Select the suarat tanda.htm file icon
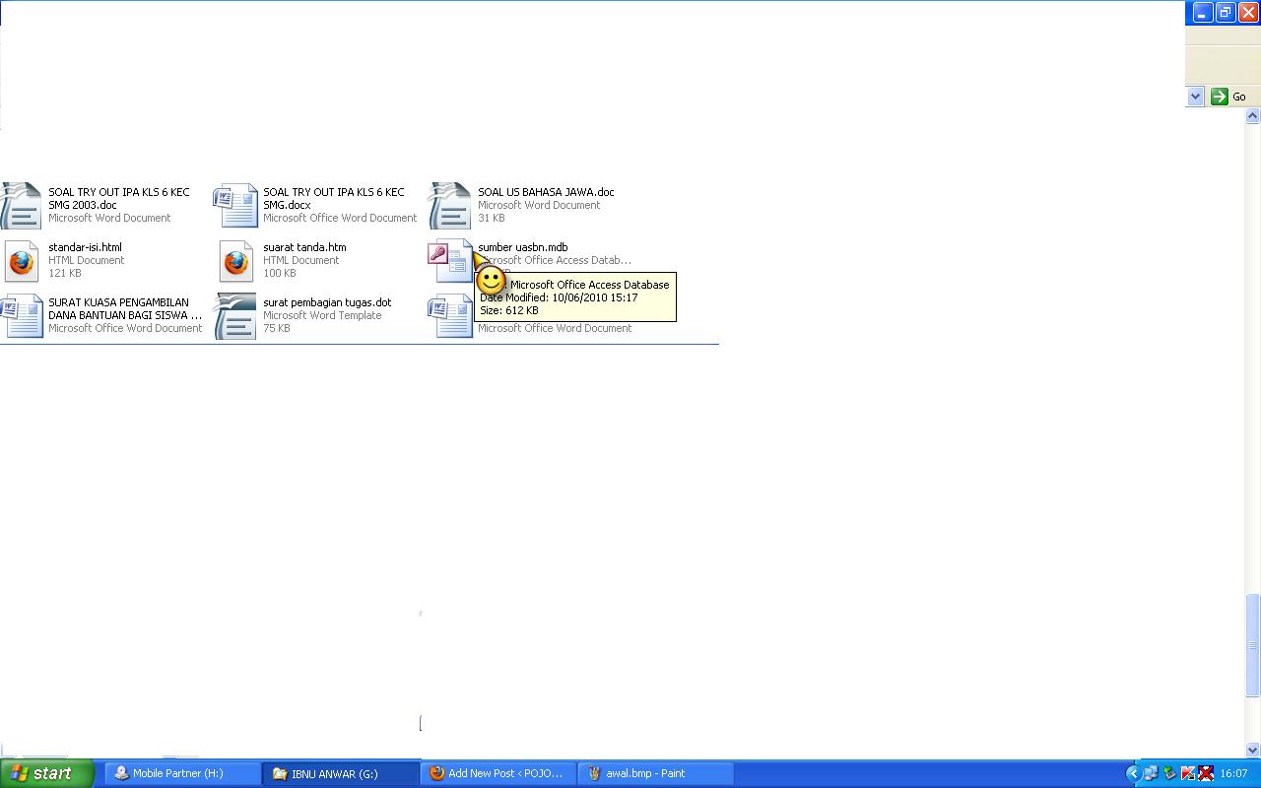Screen dimensions: 1261x788 click(x=236, y=261)
